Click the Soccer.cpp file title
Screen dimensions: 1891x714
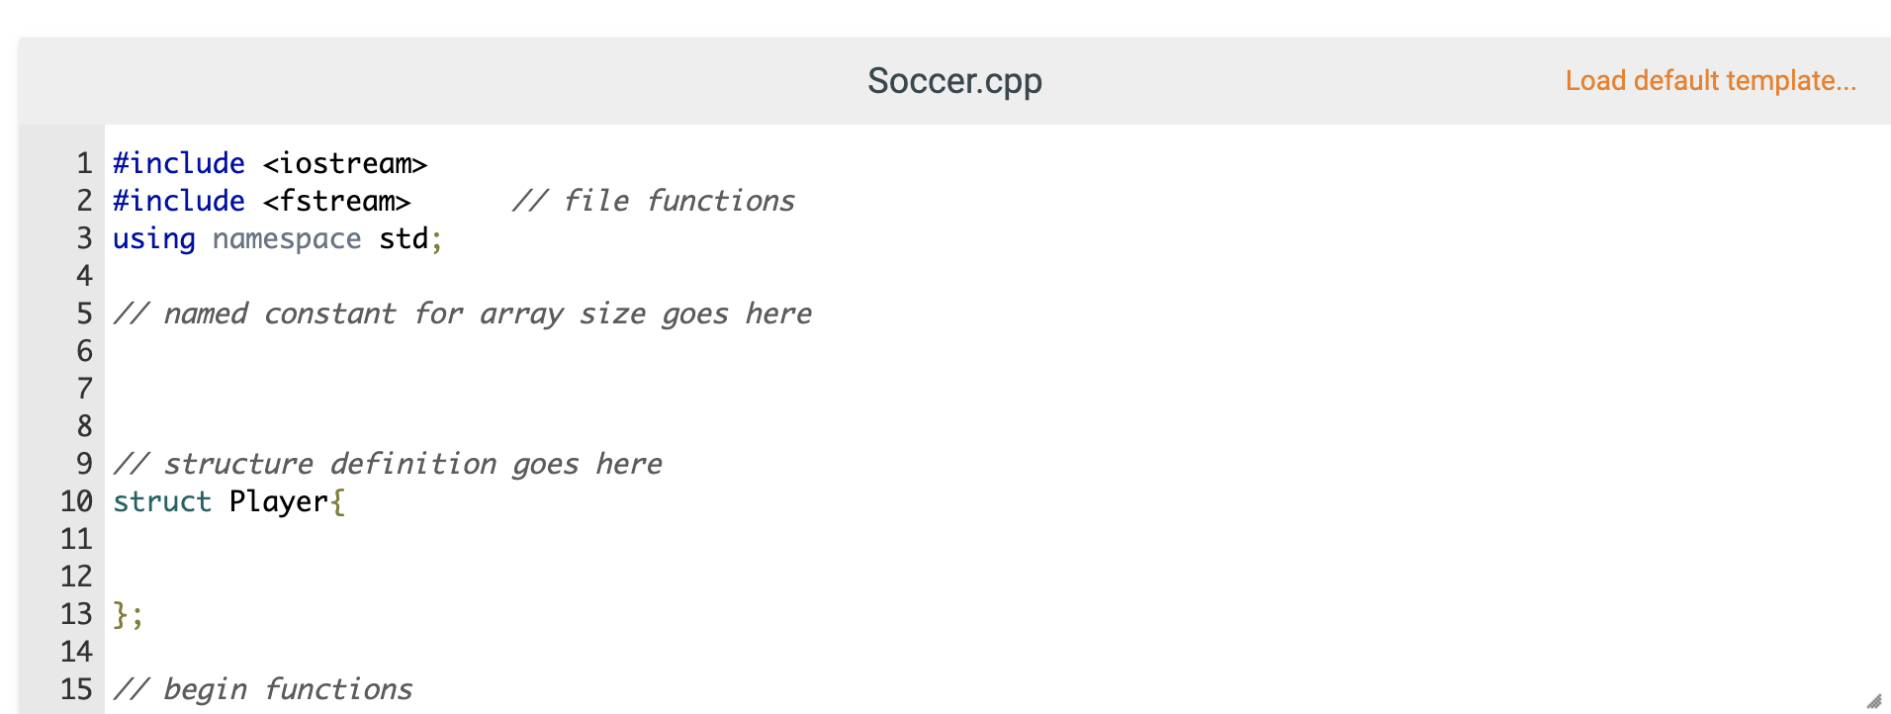coord(953,80)
